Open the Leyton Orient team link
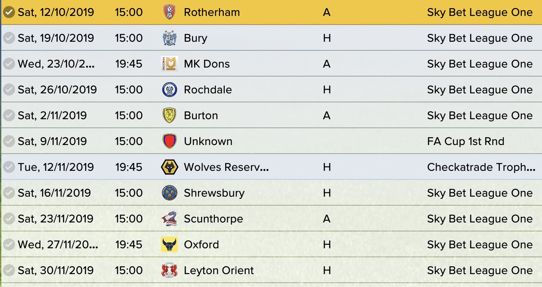542x287 pixels. pyautogui.click(x=219, y=270)
